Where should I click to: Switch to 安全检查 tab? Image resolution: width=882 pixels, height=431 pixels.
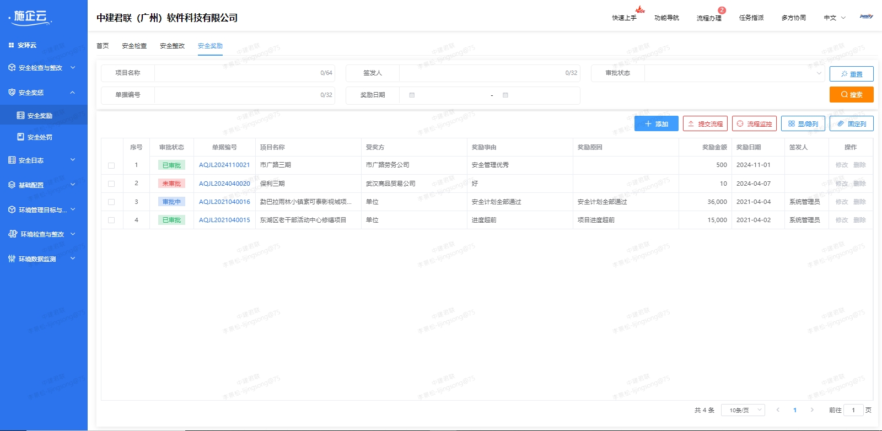click(135, 46)
